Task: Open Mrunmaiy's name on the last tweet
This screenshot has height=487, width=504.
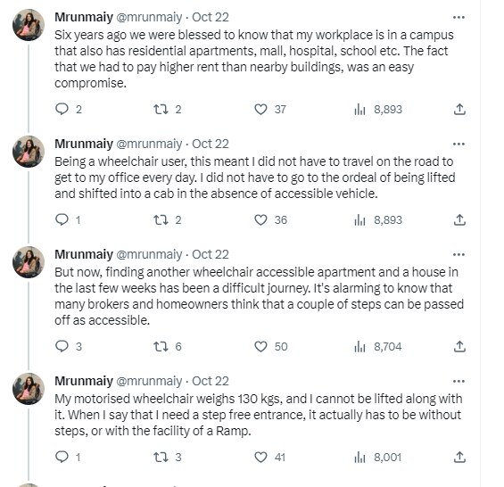Action: (84, 381)
